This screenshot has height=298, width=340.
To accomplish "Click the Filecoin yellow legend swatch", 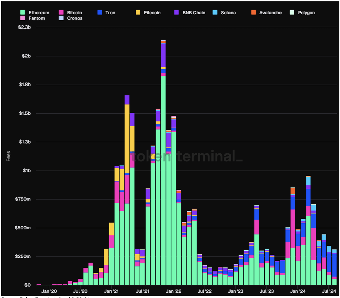I will 138,12.
